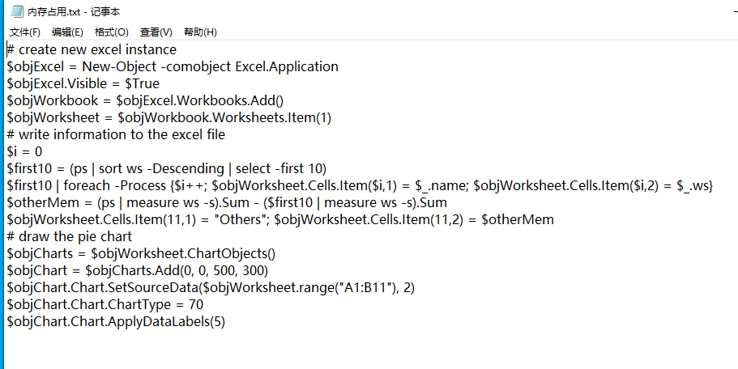Open the 查看(V) menu

pos(156,32)
